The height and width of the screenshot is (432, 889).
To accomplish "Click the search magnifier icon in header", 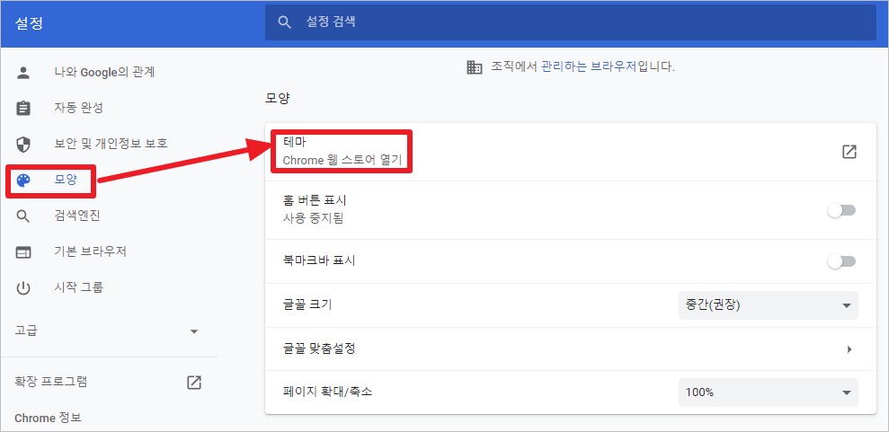I will coord(285,22).
